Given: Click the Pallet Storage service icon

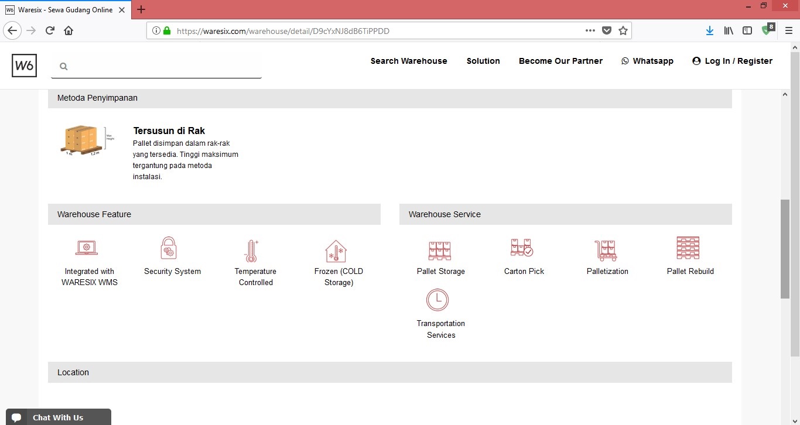Looking at the screenshot, I should pos(440,251).
